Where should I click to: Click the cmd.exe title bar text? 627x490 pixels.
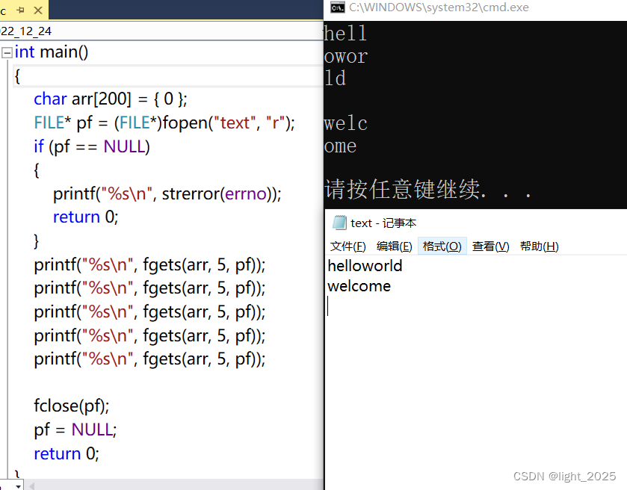(x=439, y=7)
